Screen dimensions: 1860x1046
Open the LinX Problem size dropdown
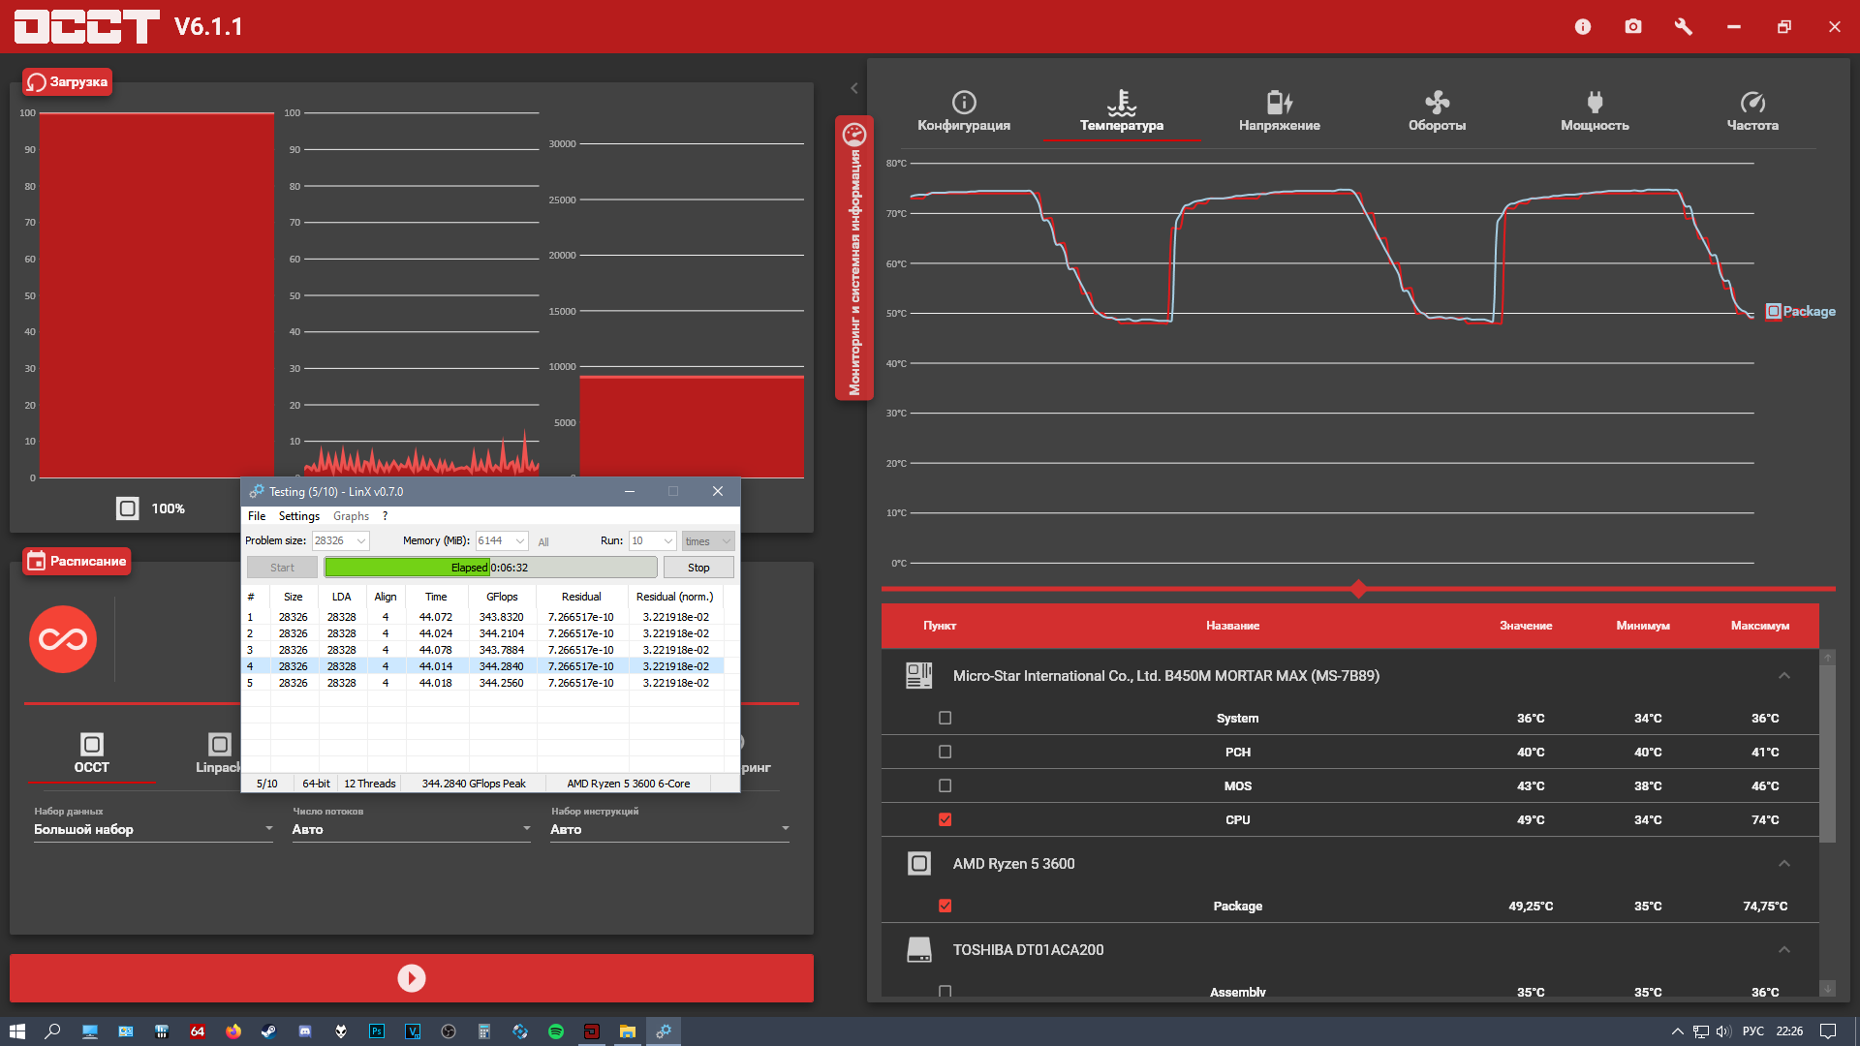pyautogui.click(x=361, y=541)
